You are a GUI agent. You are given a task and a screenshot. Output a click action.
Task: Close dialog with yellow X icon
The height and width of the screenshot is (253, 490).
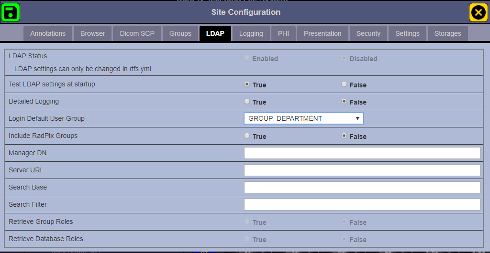coord(478,12)
